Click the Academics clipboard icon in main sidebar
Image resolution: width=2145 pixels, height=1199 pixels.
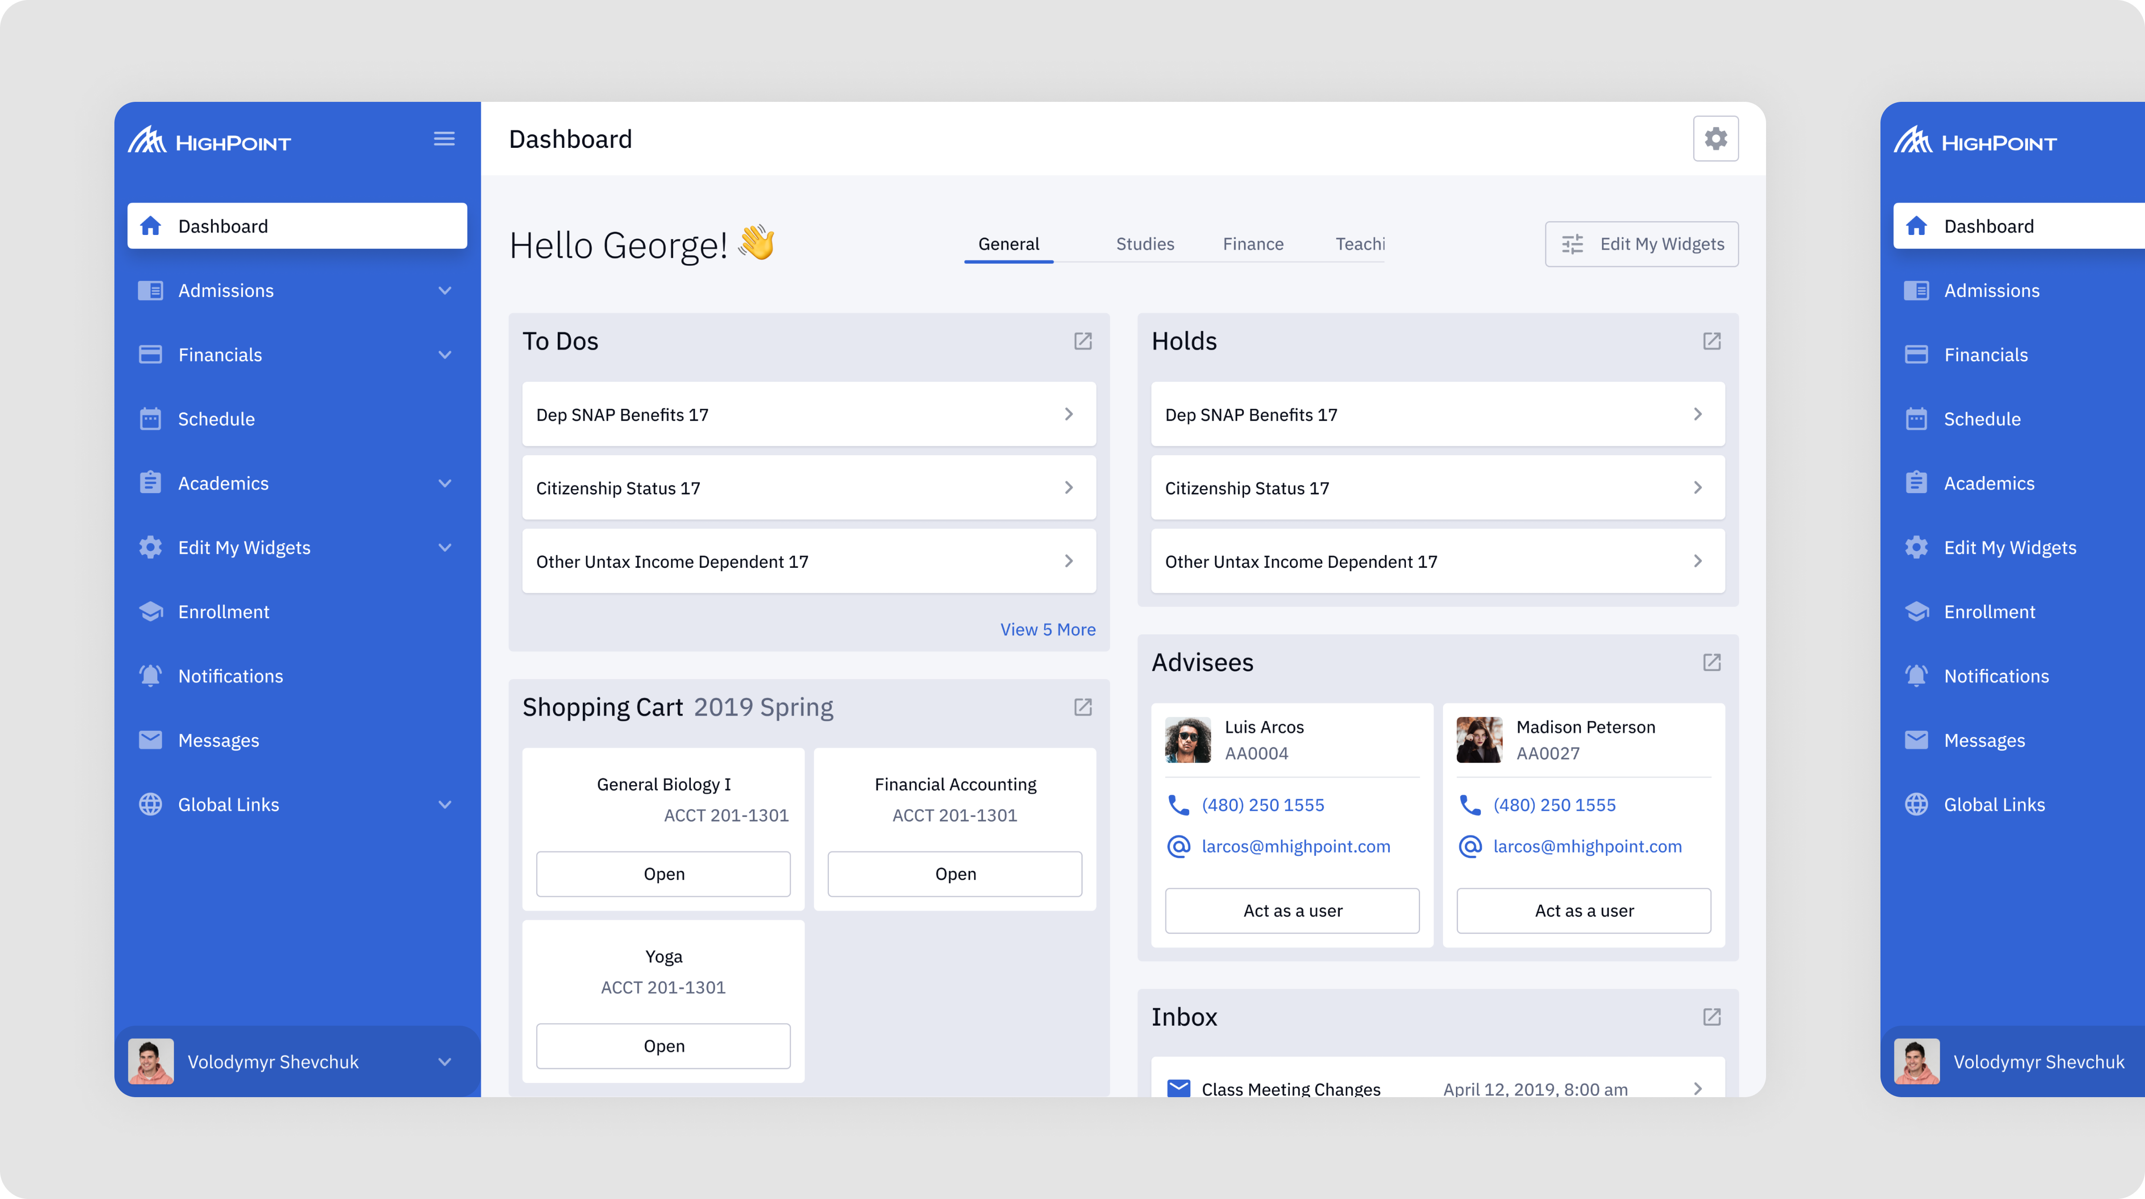(151, 483)
